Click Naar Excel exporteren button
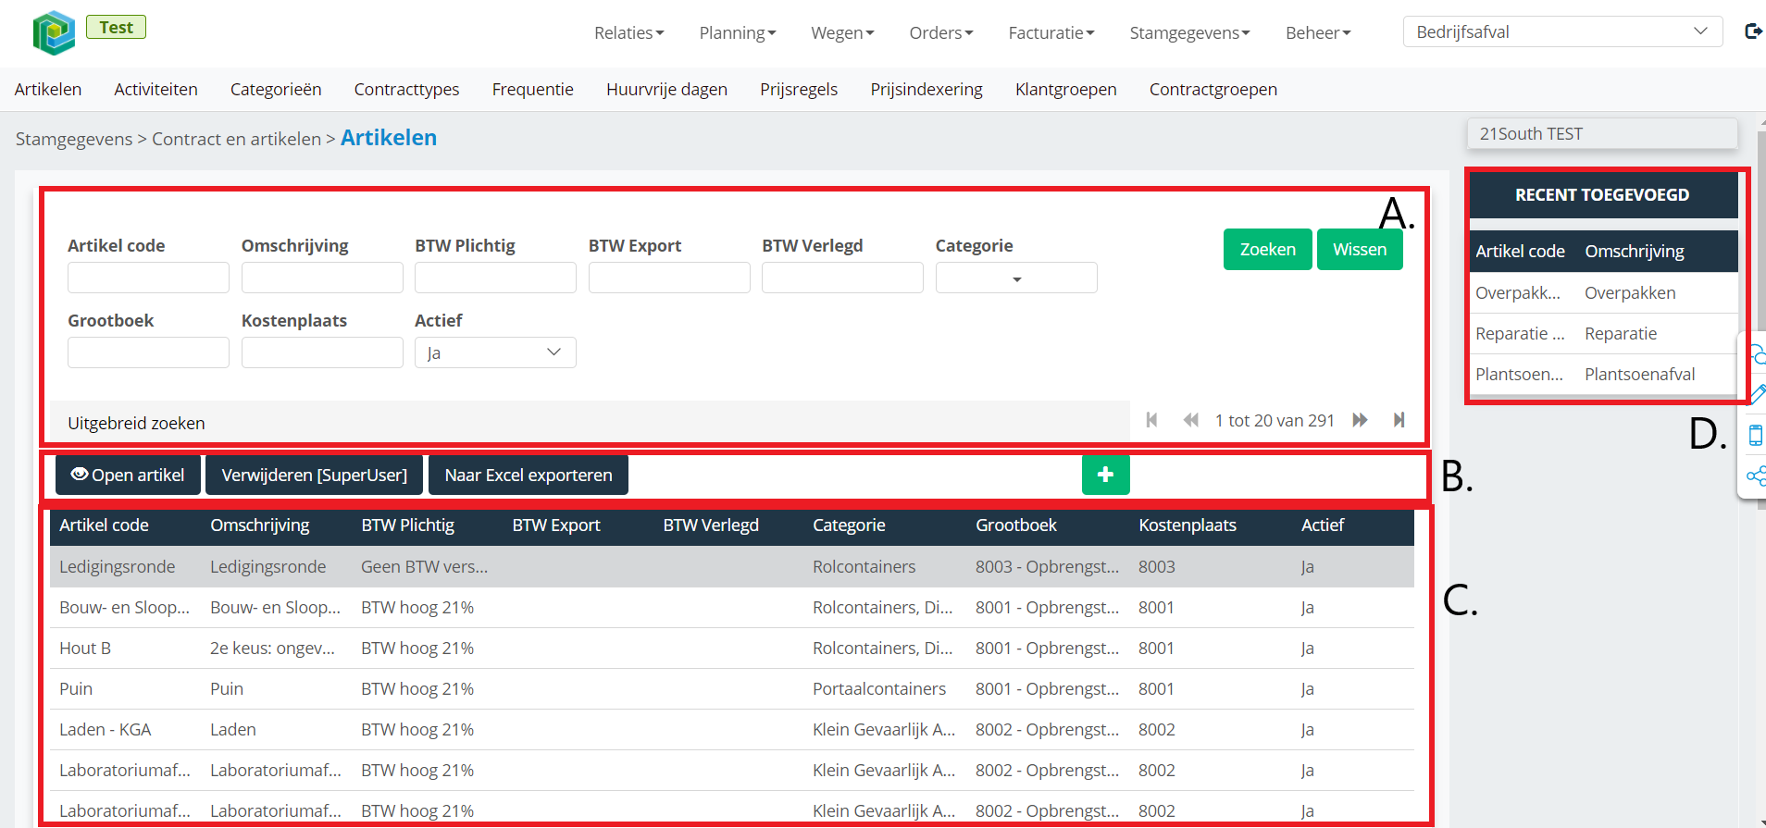Viewport: 1766px width, 828px height. click(529, 475)
